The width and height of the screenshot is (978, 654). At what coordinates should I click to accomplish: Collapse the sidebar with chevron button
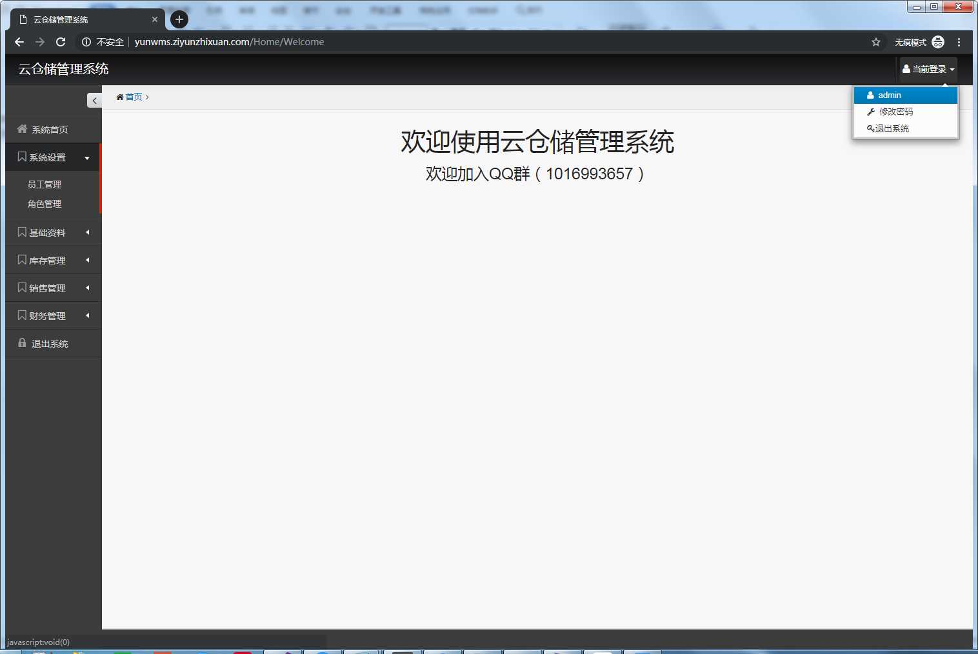tap(94, 100)
